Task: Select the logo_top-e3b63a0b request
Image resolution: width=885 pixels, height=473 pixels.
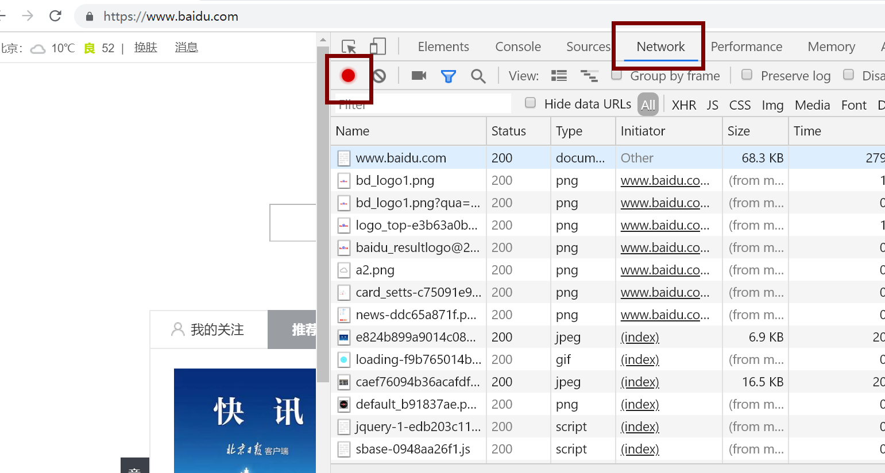Action: 608,225
